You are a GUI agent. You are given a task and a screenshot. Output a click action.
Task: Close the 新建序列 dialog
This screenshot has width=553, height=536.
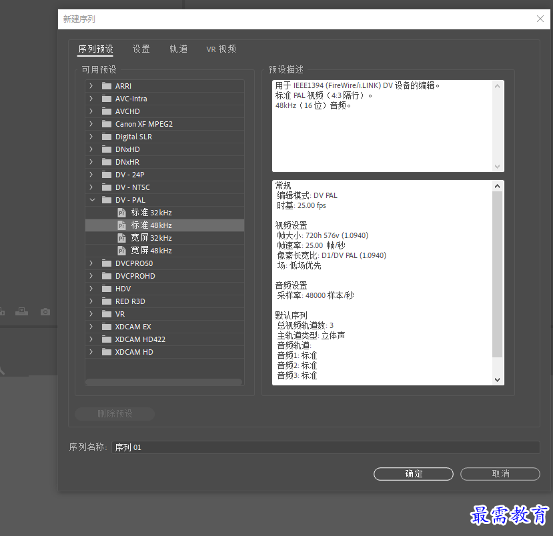point(540,19)
